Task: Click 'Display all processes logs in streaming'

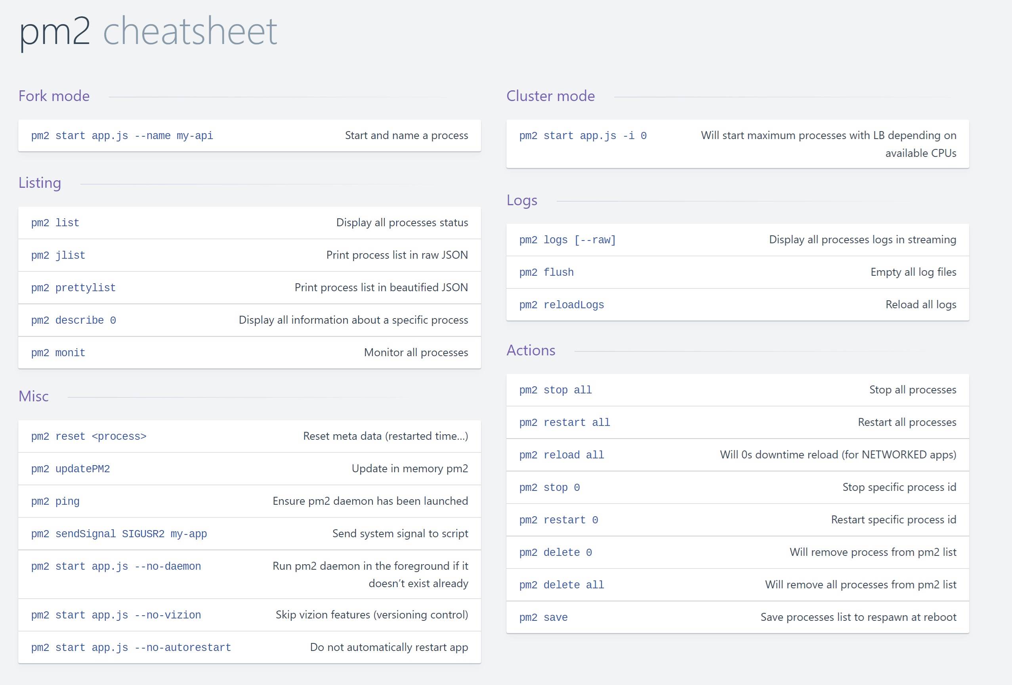Action: pyautogui.click(x=863, y=240)
